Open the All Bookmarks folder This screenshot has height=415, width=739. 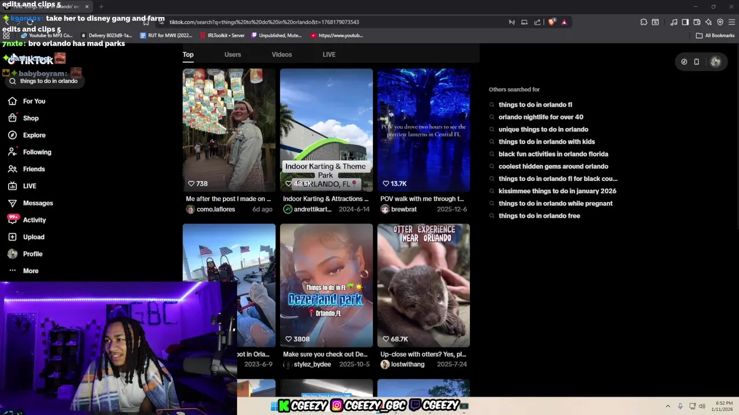click(x=715, y=35)
